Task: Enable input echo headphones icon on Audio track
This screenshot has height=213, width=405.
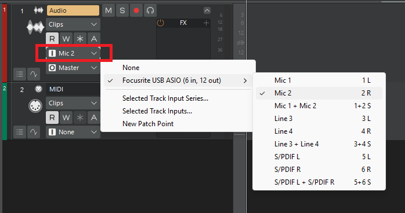Action: [x=150, y=10]
